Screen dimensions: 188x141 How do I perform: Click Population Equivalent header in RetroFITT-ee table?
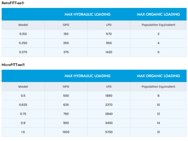(158, 25)
